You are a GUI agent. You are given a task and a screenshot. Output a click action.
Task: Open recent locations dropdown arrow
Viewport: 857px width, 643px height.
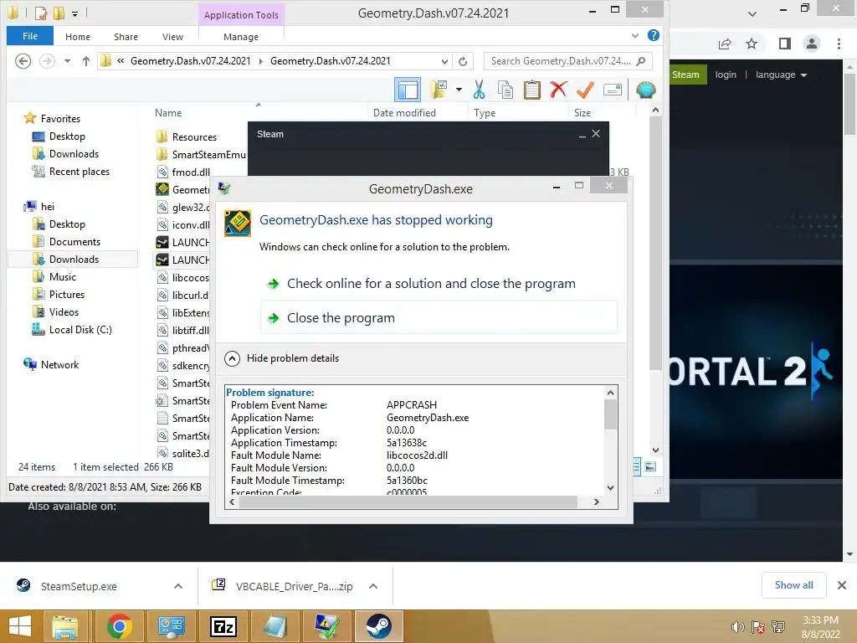click(67, 60)
